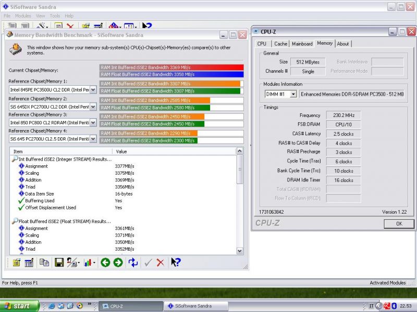Open Sandra Tools menu

(55, 16)
